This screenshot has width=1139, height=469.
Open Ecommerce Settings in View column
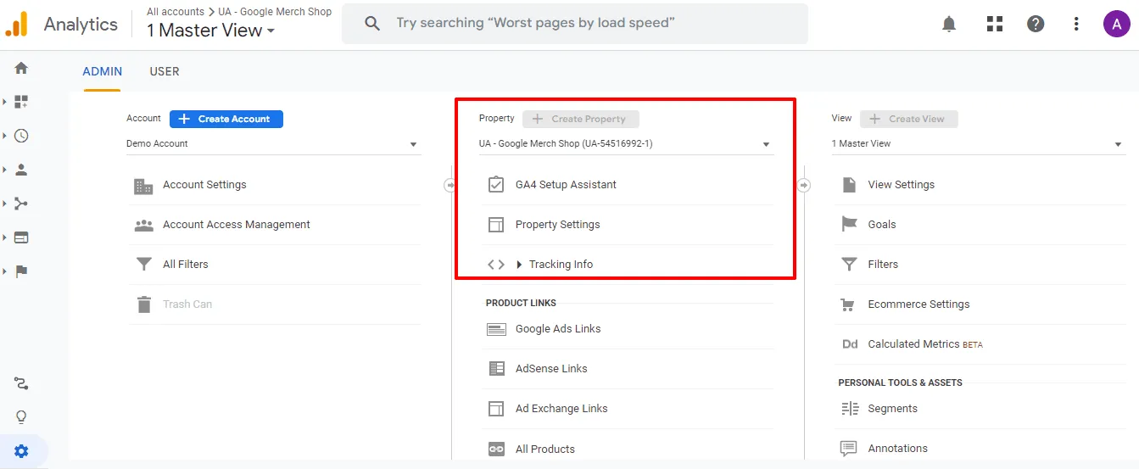pyautogui.click(x=918, y=304)
